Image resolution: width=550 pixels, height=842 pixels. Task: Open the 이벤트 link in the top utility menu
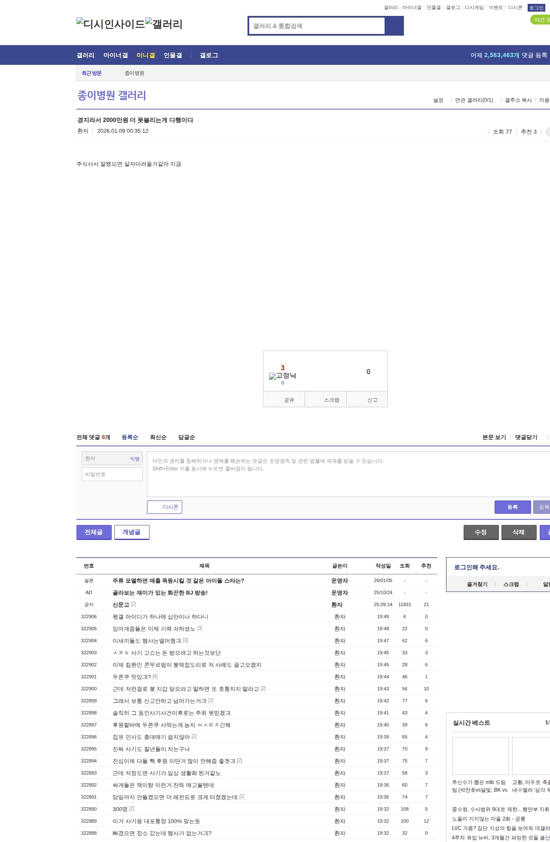pyautogui.click(x=496, y=8)
